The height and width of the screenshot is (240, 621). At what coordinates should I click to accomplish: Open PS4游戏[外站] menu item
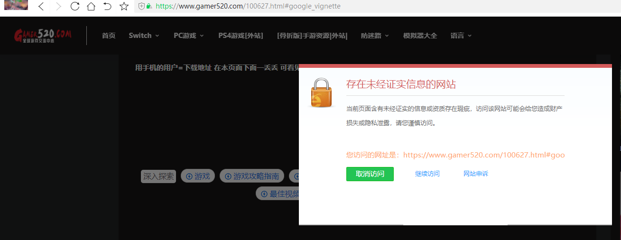[x=241, y=36]
